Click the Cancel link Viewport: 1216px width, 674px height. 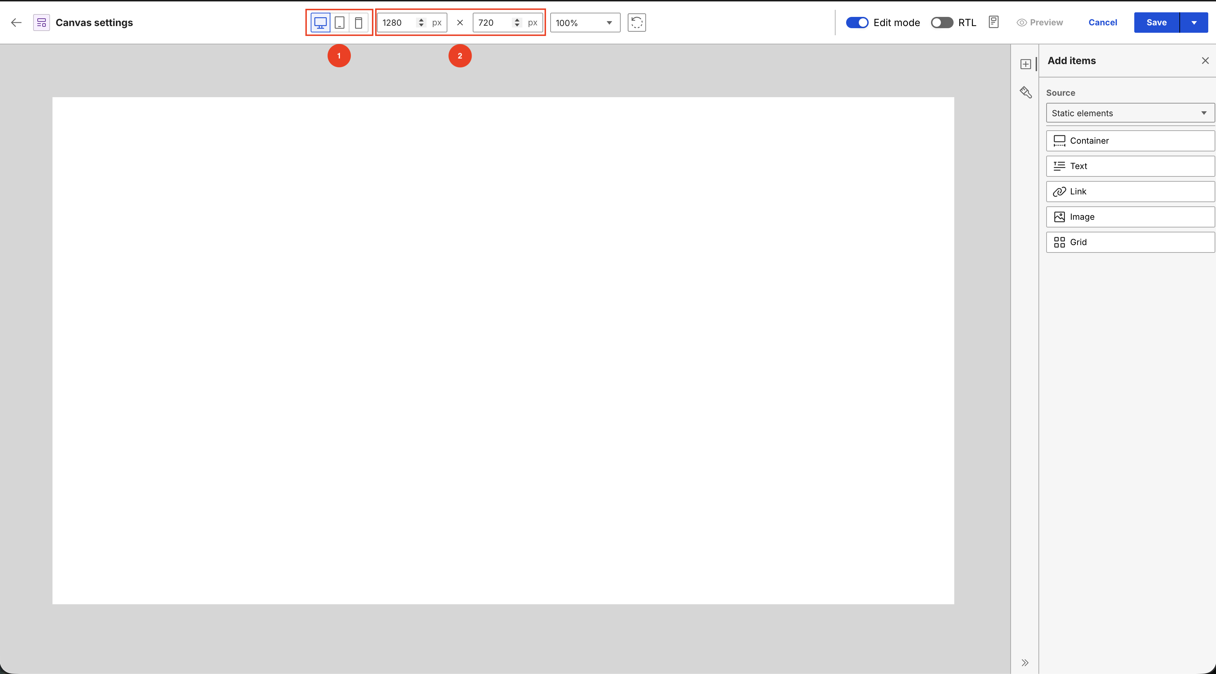(x=1103, y=22)
